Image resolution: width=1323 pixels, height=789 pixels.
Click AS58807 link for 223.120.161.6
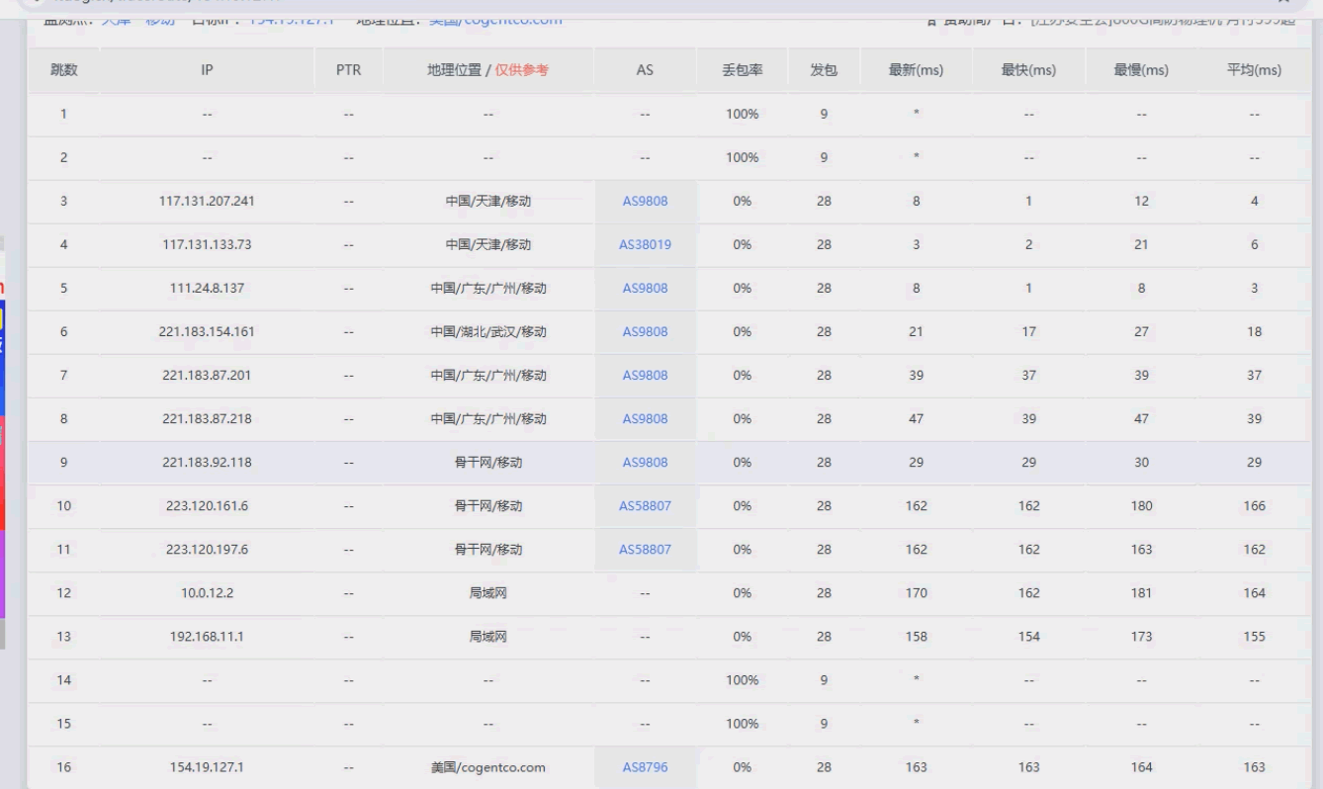645,506
